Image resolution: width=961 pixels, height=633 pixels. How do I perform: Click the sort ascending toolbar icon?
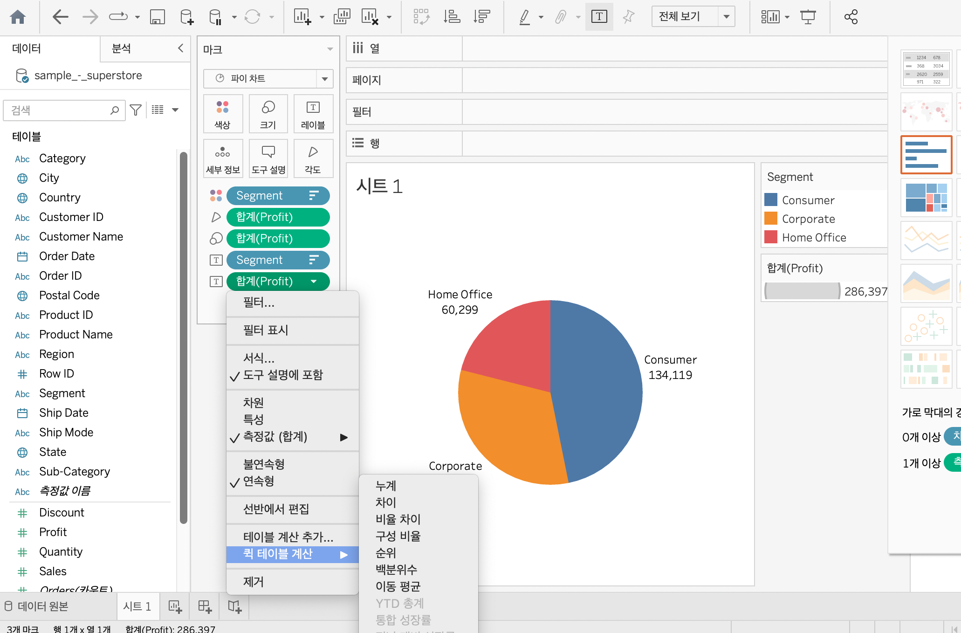452,17
